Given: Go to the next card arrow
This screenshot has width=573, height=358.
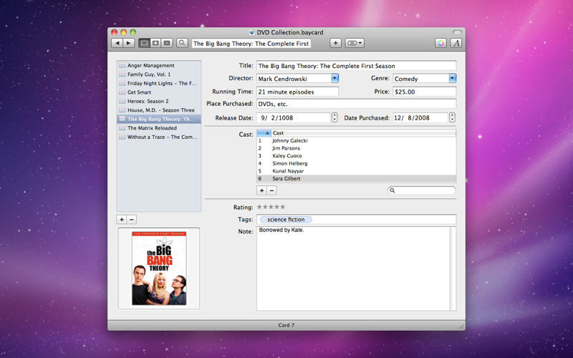Looking at the screenshot, I should 128,43.
